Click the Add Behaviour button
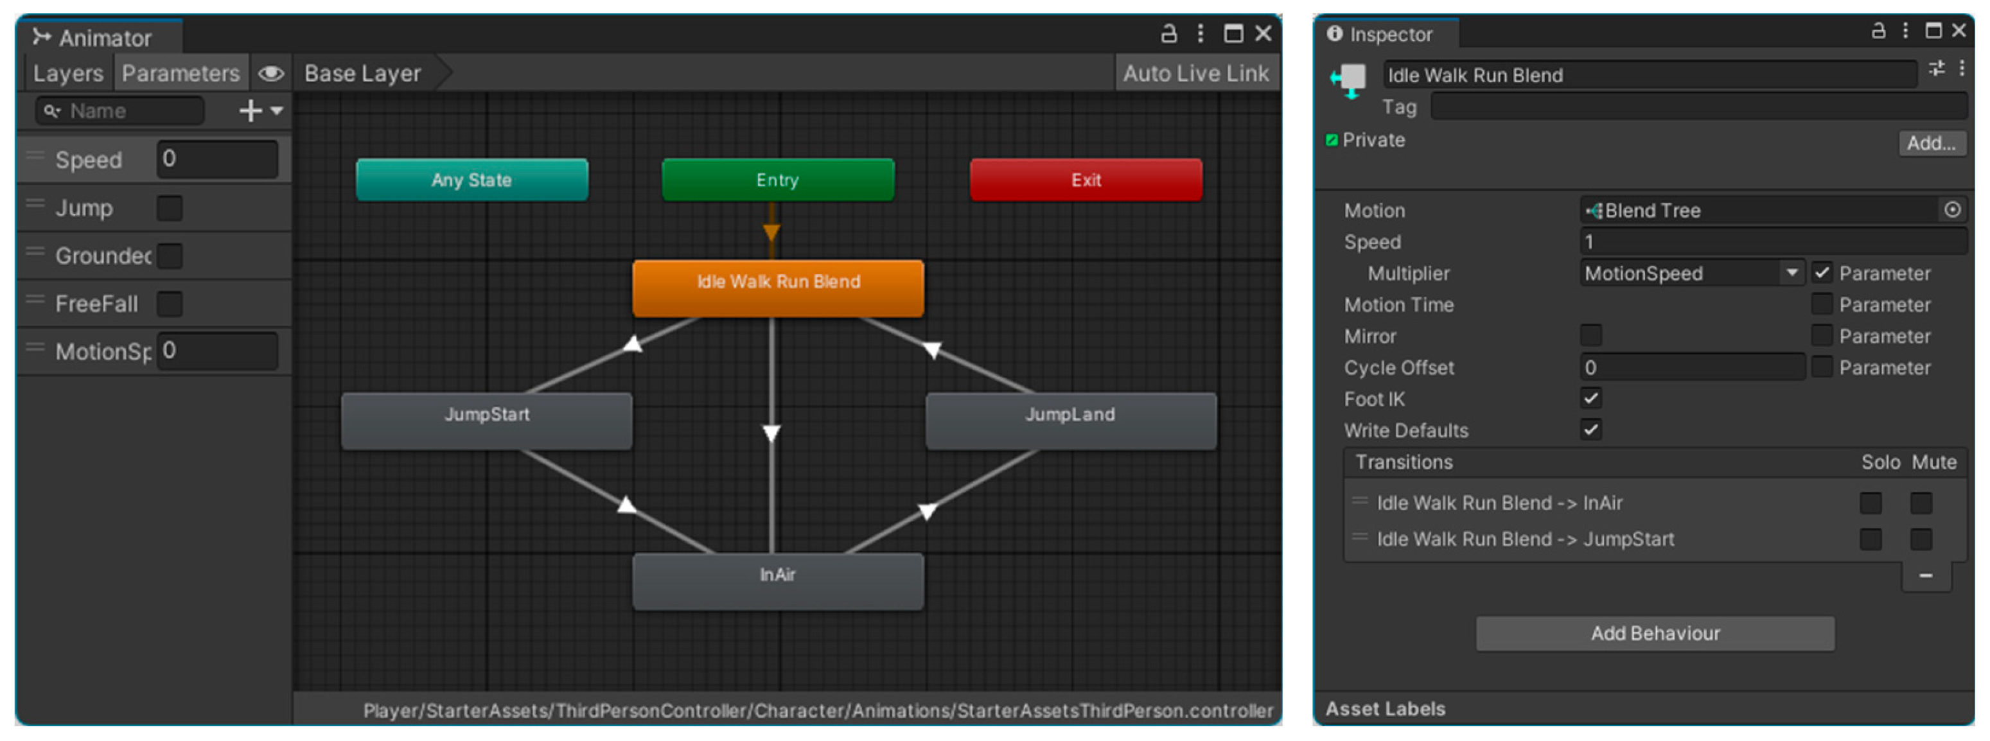This screenshot has height=741, width=1990. click(x=1655, y=633)
